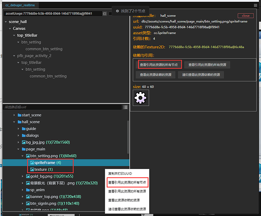Click the list icon beside asset filter field

[x=126, y=107]
